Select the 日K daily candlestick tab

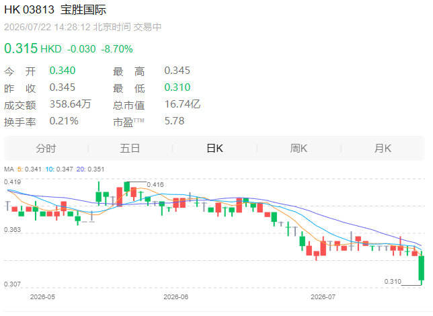tap(214, 149)
